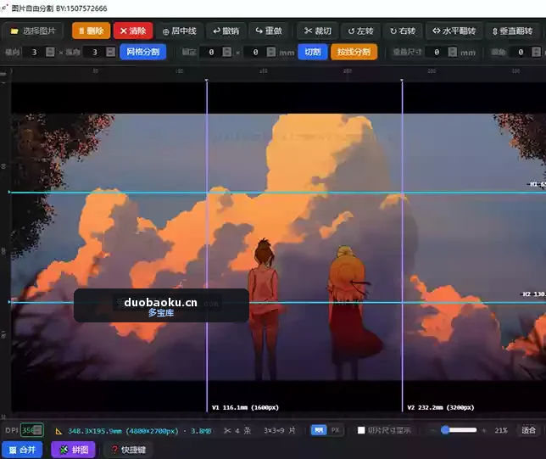Open 快捷键 shortcuts help

[128, 450]
